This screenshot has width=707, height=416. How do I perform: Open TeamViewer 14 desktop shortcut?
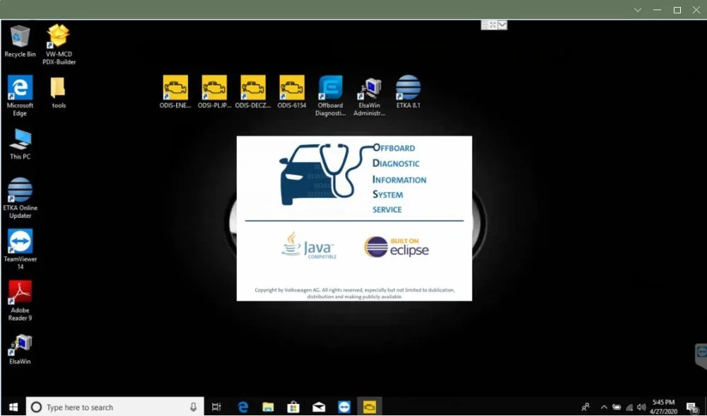click(20, 250)
